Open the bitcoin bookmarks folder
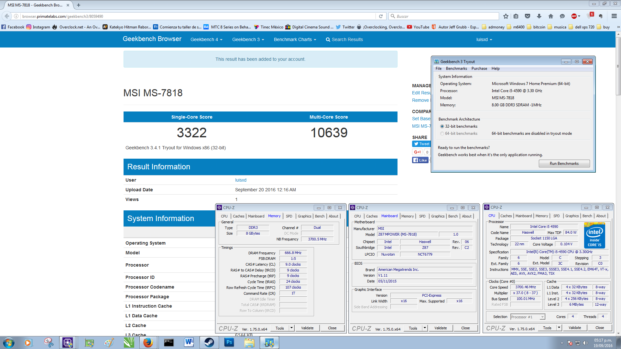Viewport: 621px width, 349px height. point(536,27)
